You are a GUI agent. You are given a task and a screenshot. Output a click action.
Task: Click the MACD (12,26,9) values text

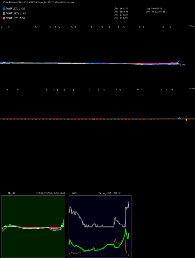coord(51,193)
